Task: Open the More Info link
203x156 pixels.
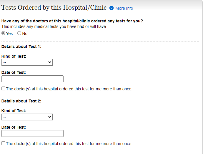Action: pyautogui.click(x=124, y=8)
